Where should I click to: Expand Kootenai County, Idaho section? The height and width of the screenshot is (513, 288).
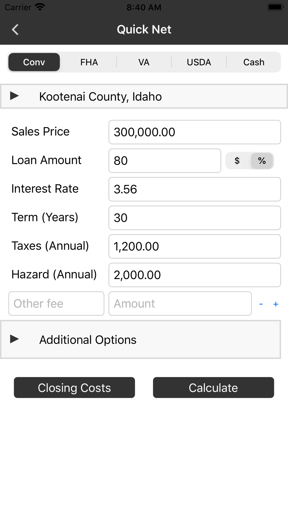[x=144, y=96]
